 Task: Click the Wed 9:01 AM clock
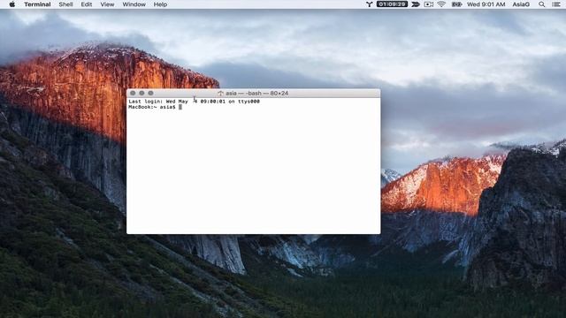[486, 4]
